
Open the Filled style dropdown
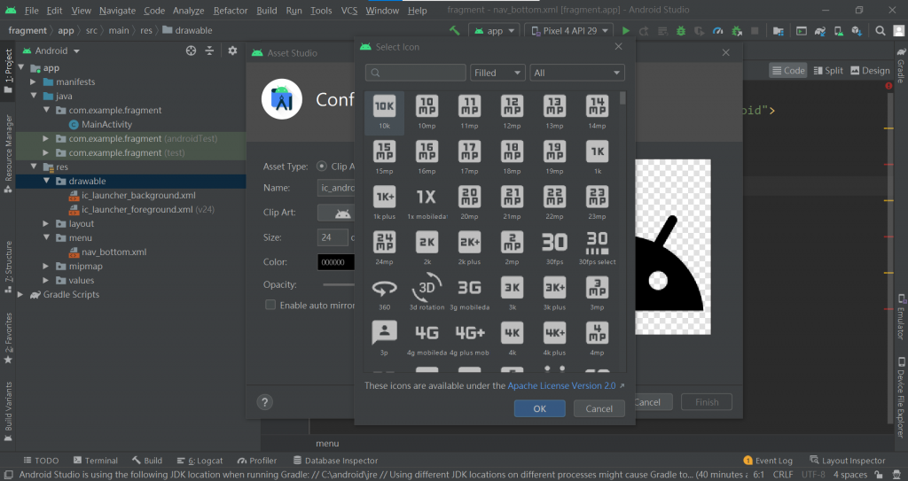coord(498,73)
